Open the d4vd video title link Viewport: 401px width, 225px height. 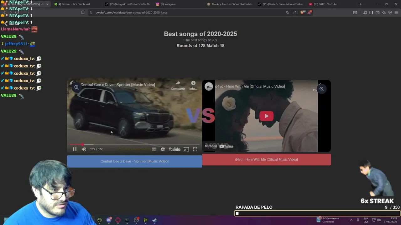pos(250,86)
